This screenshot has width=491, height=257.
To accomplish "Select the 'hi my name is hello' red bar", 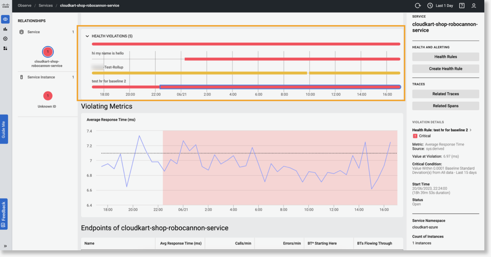I will point(292,59).
